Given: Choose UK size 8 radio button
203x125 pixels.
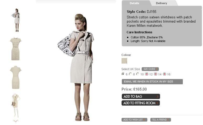Looking at the screenshot, I should (x=130, y=74).
